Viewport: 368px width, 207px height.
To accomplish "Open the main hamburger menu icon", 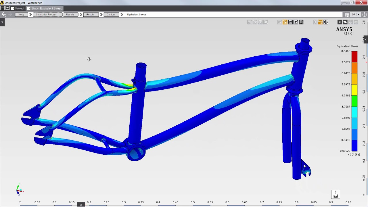I will [x=2, y=8].
